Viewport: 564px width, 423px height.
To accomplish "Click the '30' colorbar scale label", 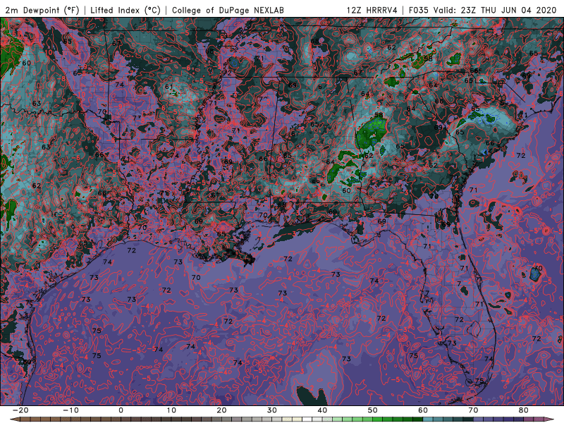I will click(272, 410).
